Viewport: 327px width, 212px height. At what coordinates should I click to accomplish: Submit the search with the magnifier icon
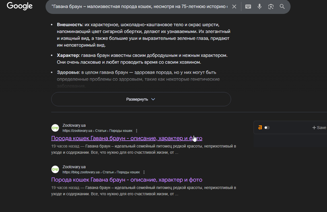point(282,7)
